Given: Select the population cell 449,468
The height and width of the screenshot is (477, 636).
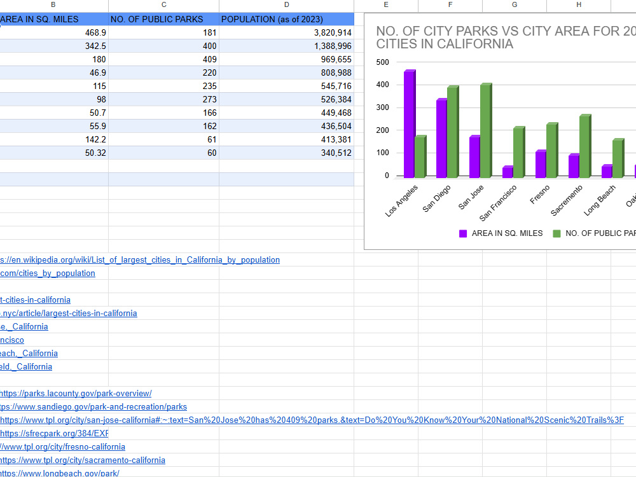Looking at the screenshot, I should [286, 113].
